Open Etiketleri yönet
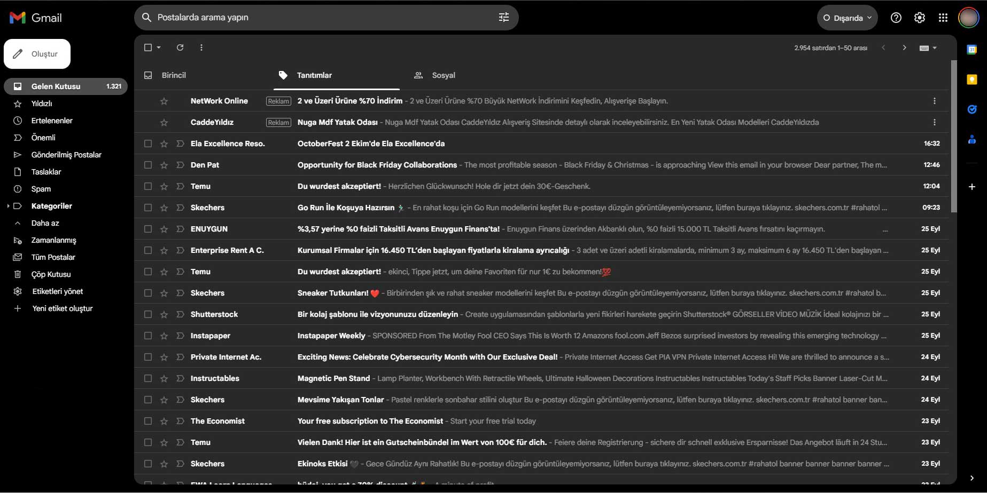987x493 pixels. click(58, 291)
